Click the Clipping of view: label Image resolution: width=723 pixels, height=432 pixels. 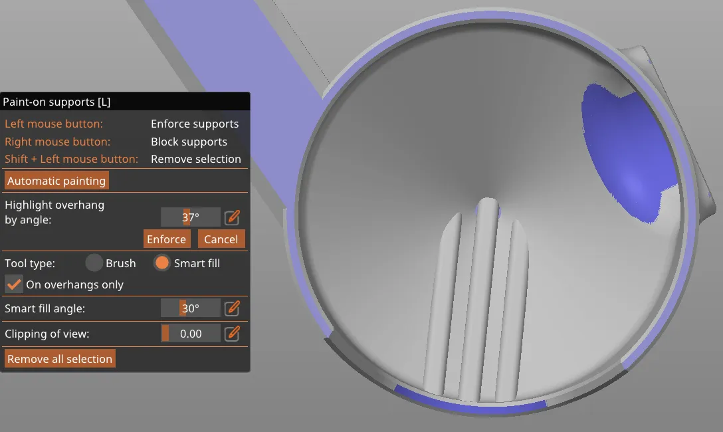(47, 334)
